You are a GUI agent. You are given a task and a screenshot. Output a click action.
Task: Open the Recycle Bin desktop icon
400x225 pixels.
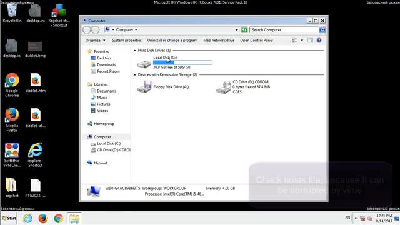click(12, 12)
